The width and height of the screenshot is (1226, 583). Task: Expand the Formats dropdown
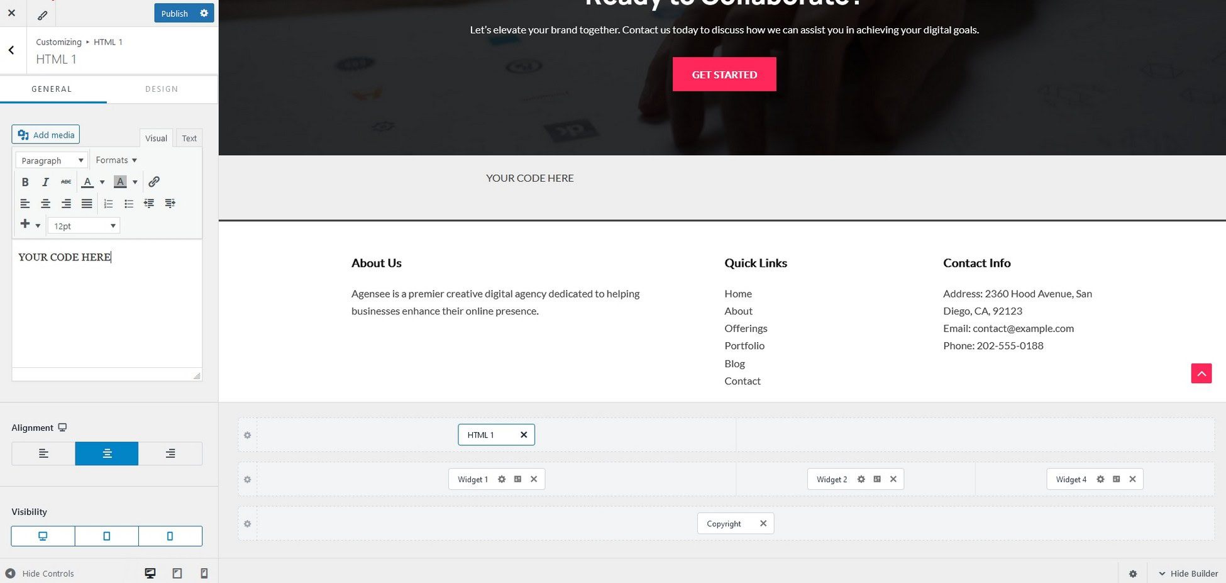pyautogui.click(x=116, y=160)
